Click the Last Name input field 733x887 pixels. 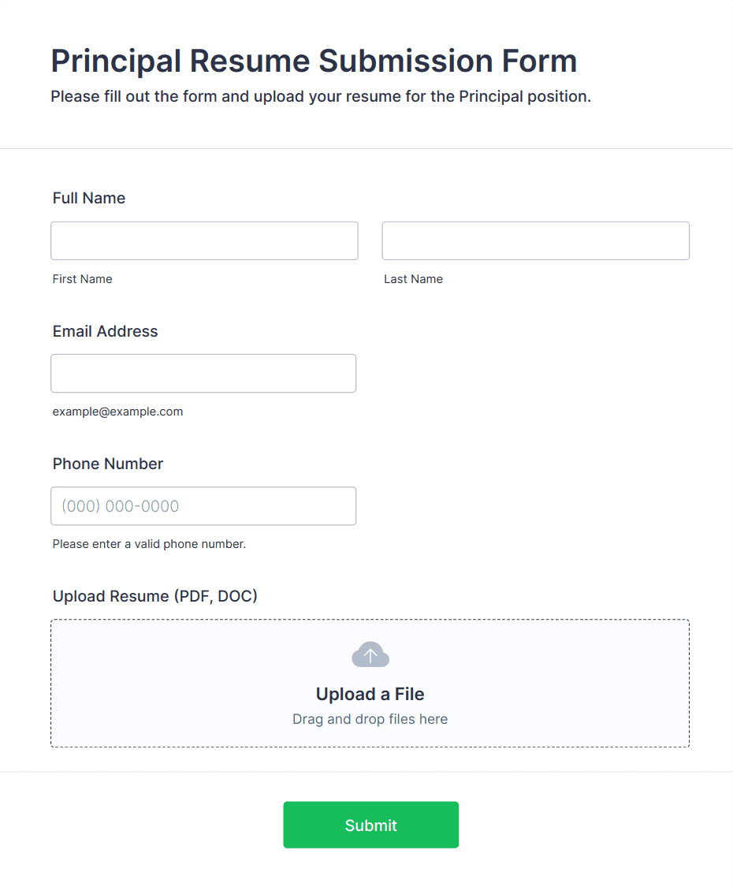[x=535, y=240]
